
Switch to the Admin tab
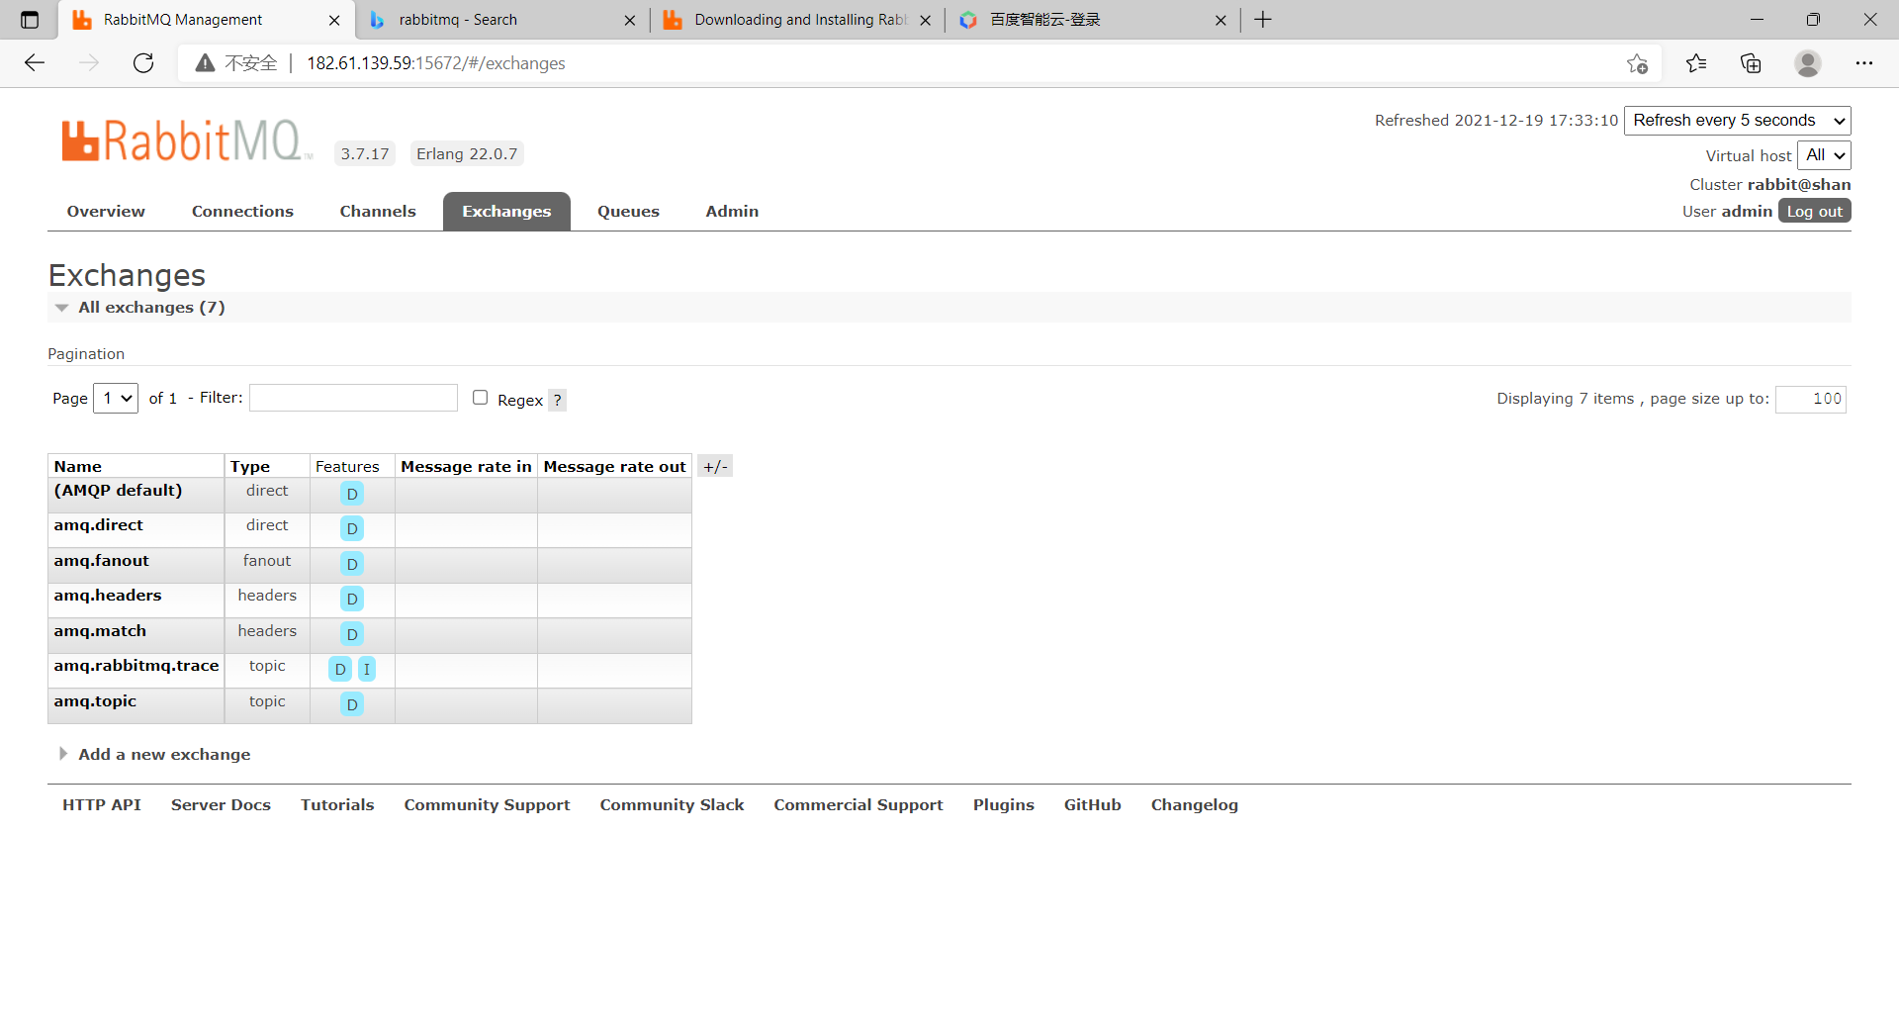click(x=732, y=211)
